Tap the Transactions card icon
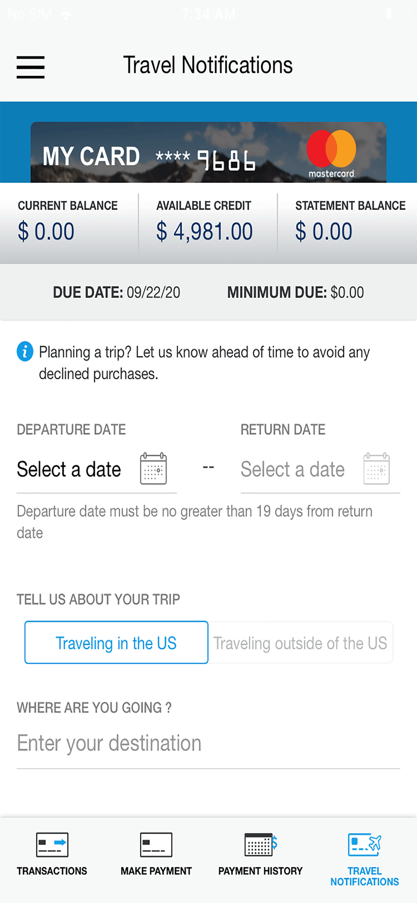The image size is (417, 903). point(52,845)
